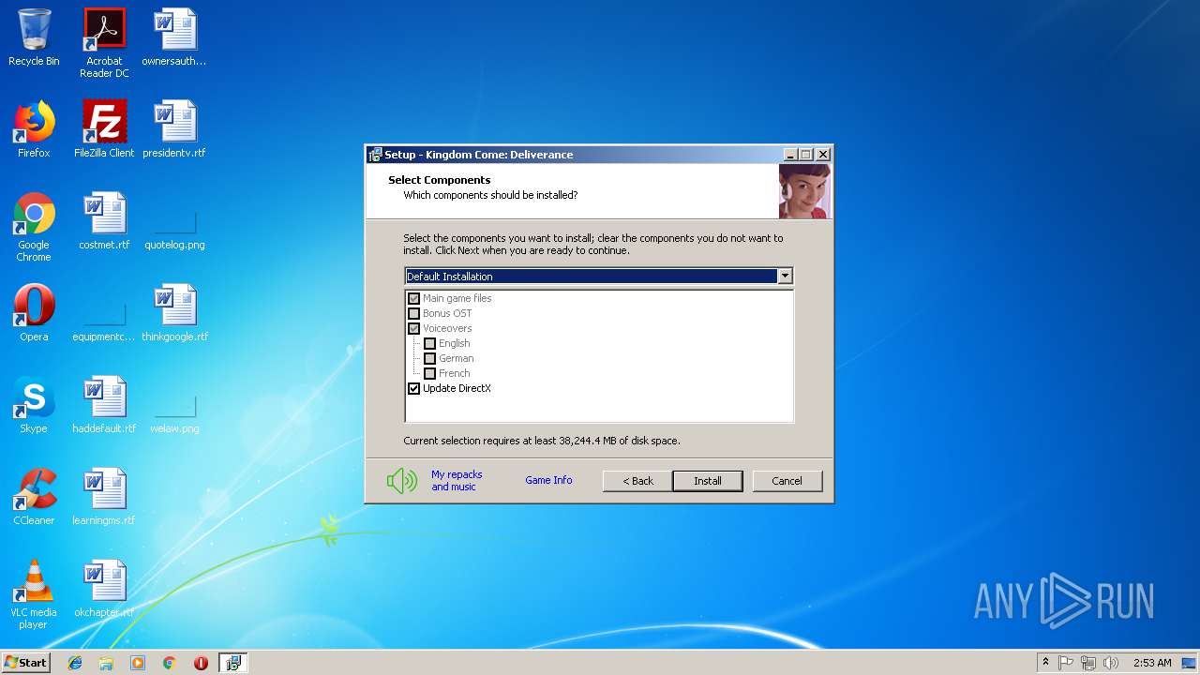Viewport: 1200px width, 675px height.
Task: Toggle the English voiceover checkbox
Action: [x=429, y=343]
